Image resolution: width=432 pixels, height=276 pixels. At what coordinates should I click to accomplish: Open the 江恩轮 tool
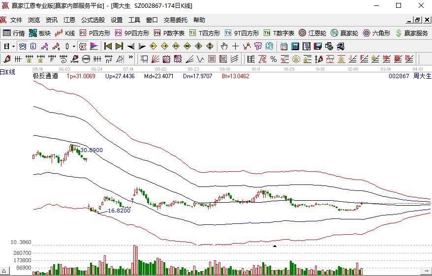click(312, 33)
